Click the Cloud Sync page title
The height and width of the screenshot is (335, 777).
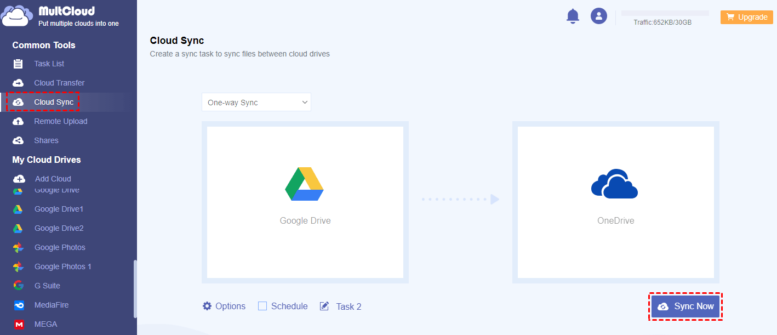point(177,41)
